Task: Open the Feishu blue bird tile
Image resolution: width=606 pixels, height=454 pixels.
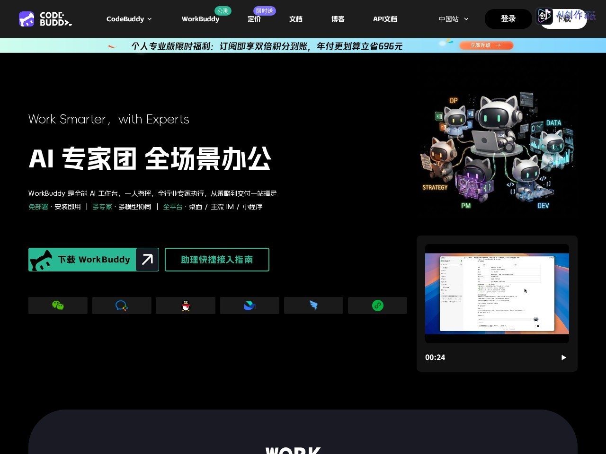Action: pos(250,306)
